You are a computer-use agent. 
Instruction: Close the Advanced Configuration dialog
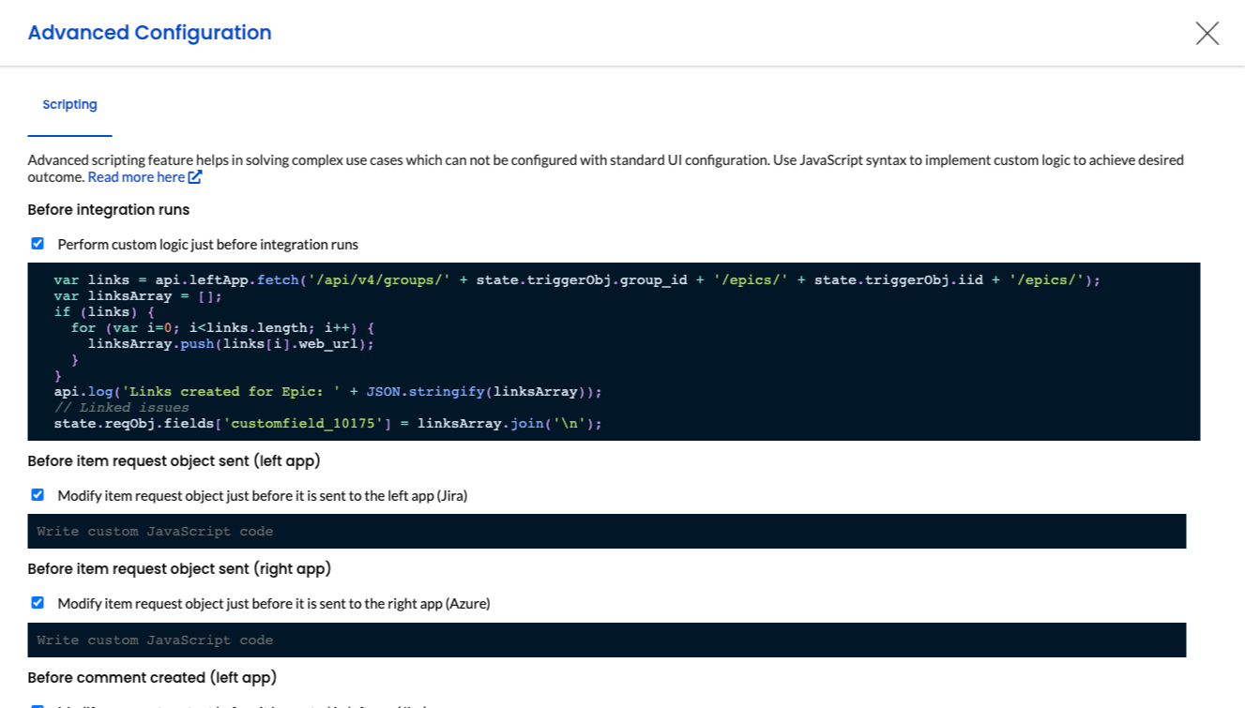(x=1207, y=34)
